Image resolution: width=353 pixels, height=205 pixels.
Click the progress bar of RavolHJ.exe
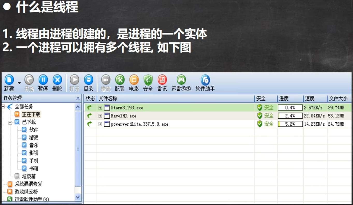tap(290, 116)
